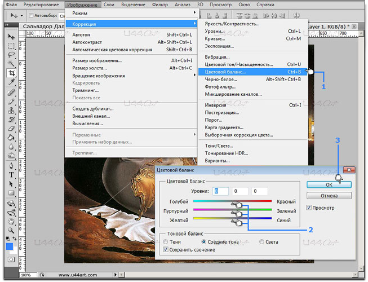Close the document tab Layer 1, RGB/8
Screen dimensions: 368x282
pos(354,27)
